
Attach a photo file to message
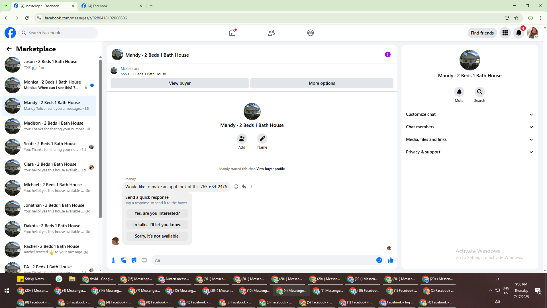pyautogui.click(x=124, y=260)
